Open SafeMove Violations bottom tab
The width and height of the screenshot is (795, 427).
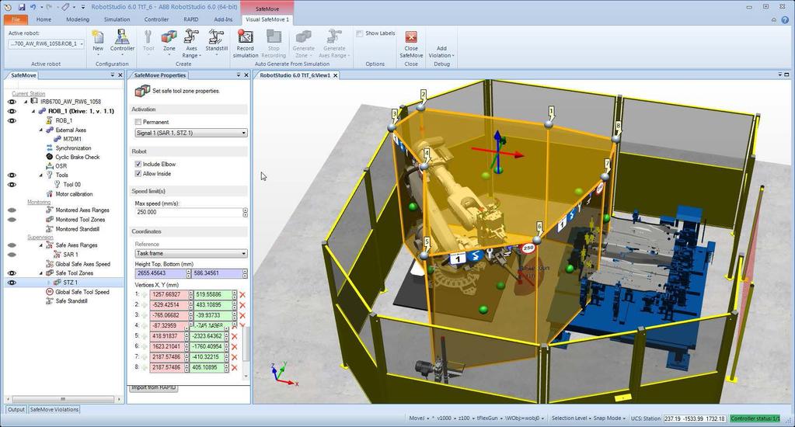tap(54, 409)
